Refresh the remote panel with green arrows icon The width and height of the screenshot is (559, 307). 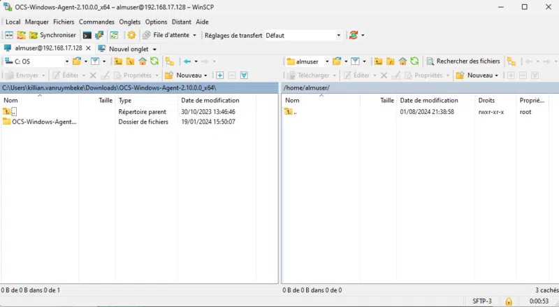click(x=414, y=62)
